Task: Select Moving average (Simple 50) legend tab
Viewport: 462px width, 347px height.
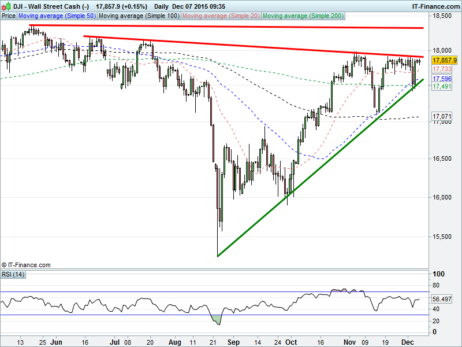Action: pyautogui.click(x=57, y=16)
